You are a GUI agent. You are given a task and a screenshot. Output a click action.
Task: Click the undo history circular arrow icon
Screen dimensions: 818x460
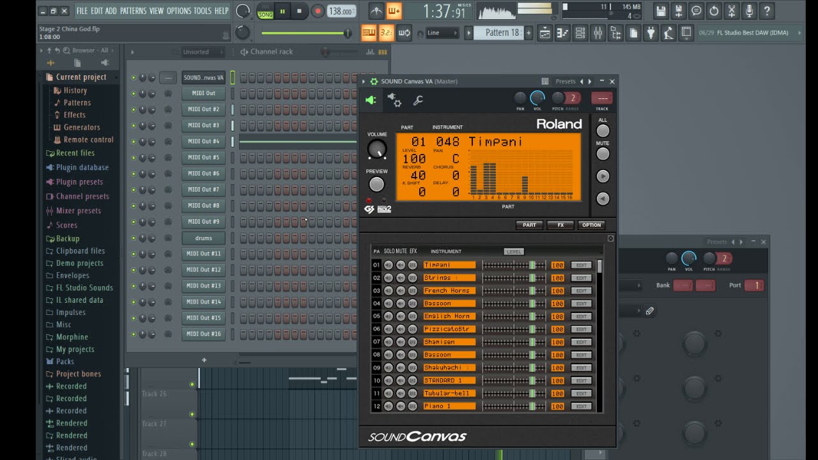[x=714, y=11]
